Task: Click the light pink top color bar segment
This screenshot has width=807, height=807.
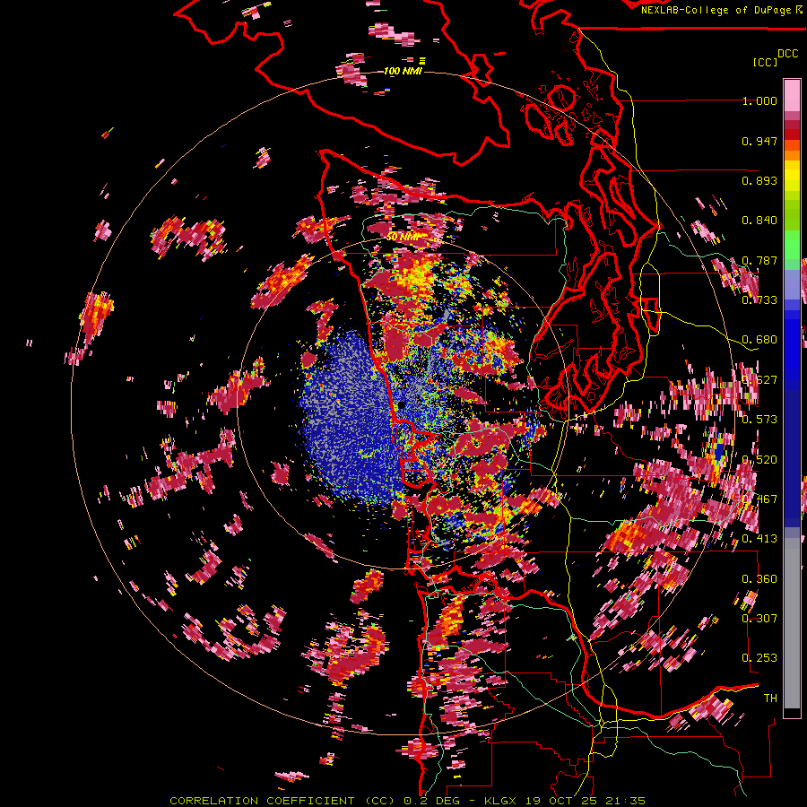Action: 792,95
